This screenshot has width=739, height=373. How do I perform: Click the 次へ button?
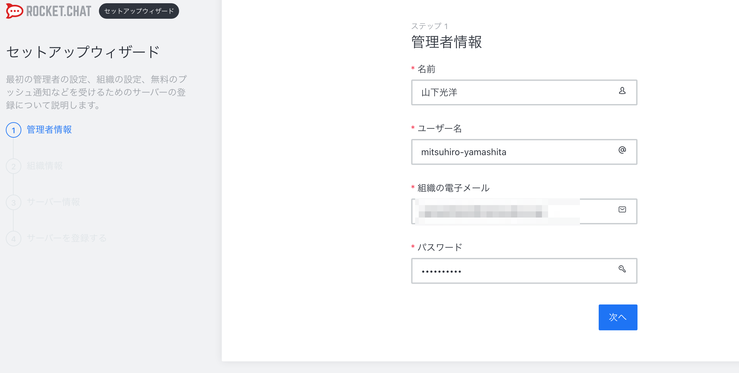coord(618,317)
